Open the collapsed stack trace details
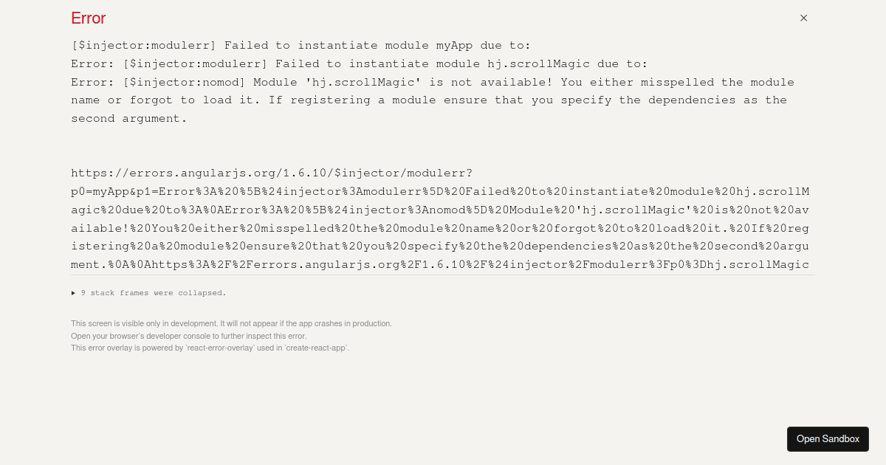The image size is (886, 465). tap(153, 293)
